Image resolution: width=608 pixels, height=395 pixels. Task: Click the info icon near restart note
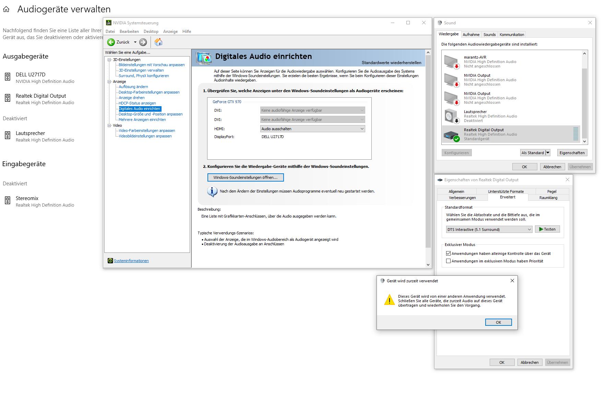coord(212,192)
